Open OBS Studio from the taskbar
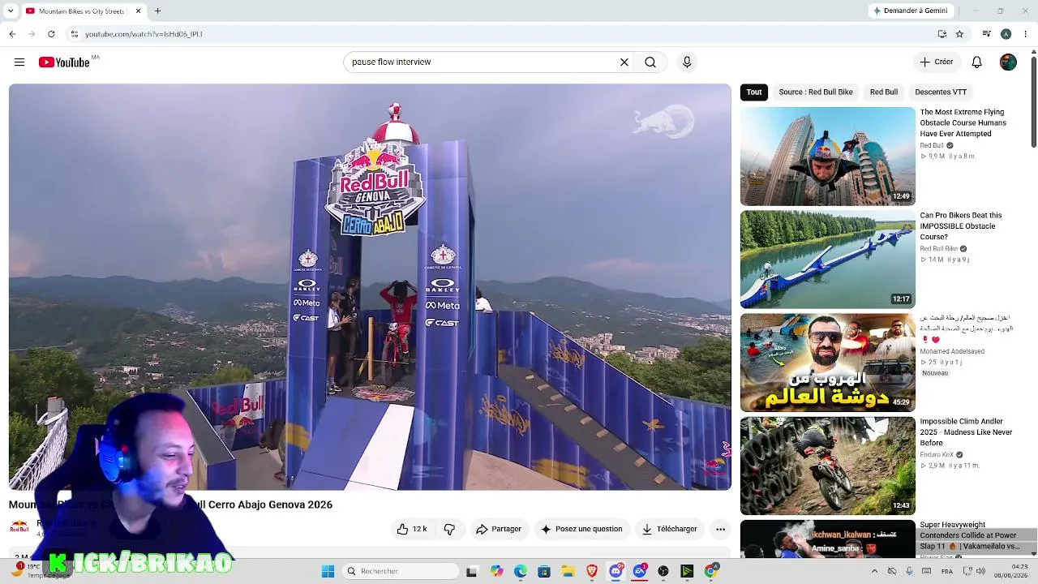Viewport: 1038px width, 584px height. 663,571
